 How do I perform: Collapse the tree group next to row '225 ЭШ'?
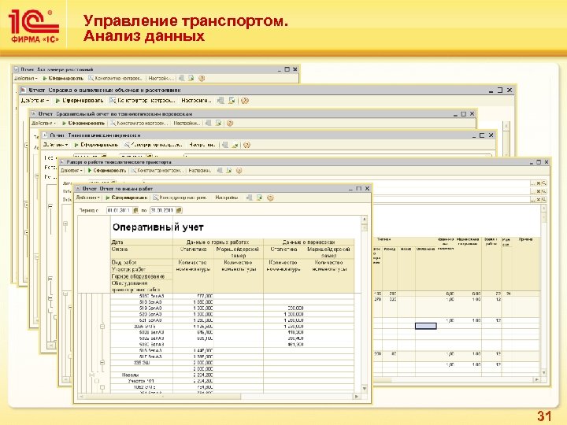pos(102,363)
